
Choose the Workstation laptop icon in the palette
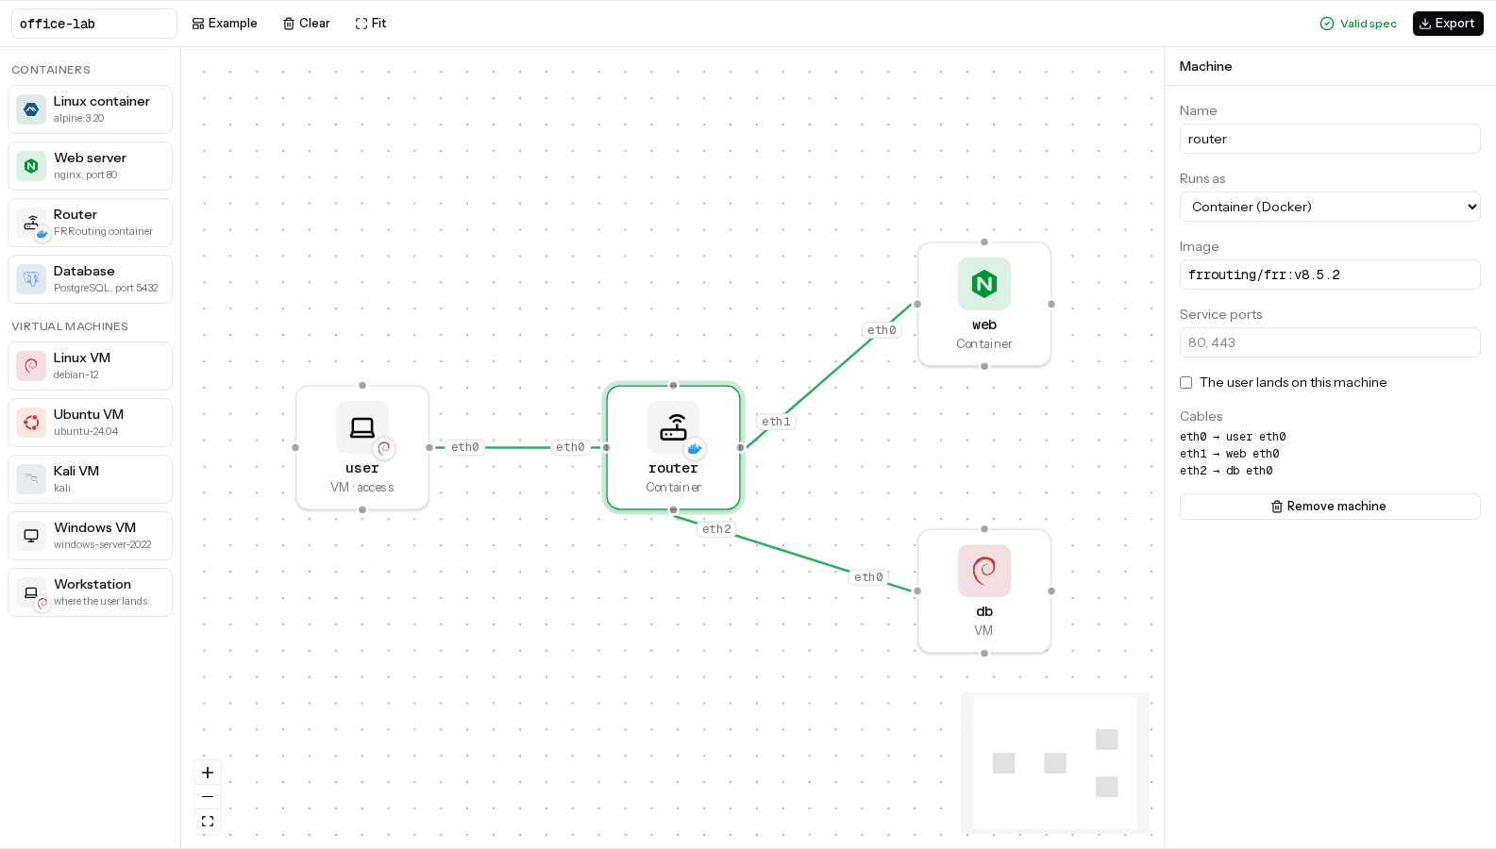[x=31, y=592]
